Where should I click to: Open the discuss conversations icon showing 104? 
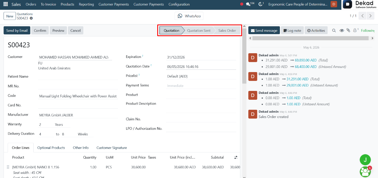(x=250, y=4)
